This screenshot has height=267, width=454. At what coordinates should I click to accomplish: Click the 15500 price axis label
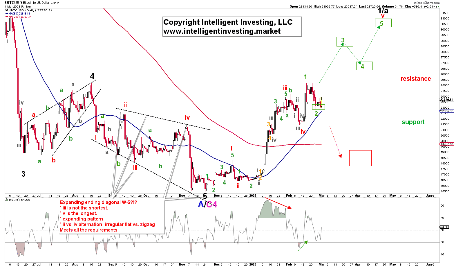pyautogui.click(x=445, y=191)
